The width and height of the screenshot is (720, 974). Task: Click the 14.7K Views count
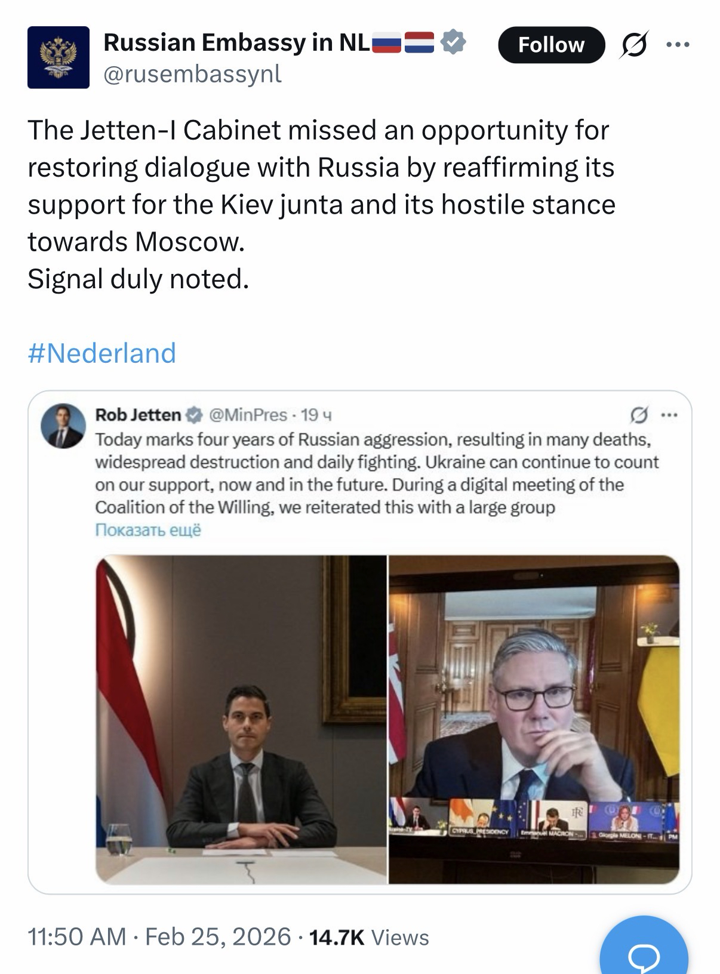tap(369, 937)
